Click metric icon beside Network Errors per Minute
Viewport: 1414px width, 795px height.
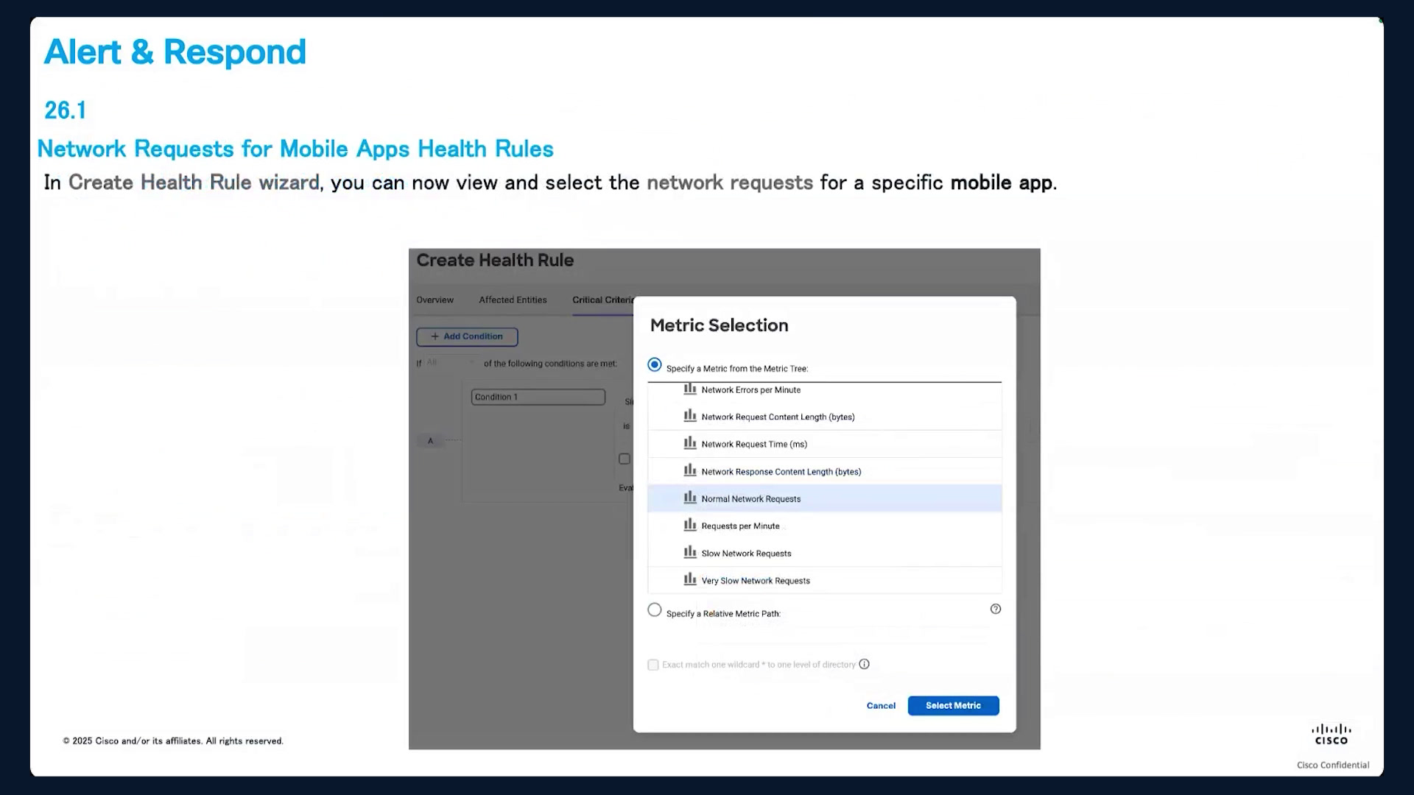point(690,389)
